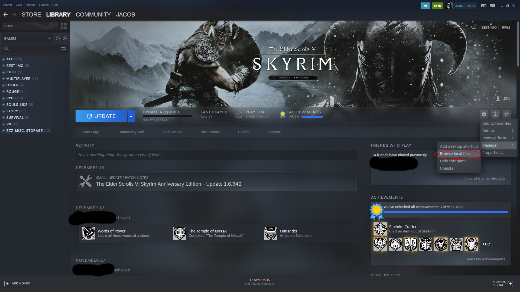This screenshot has height=292, width=520.
Task: Show game info with the info icon
Action: (495, 114)
